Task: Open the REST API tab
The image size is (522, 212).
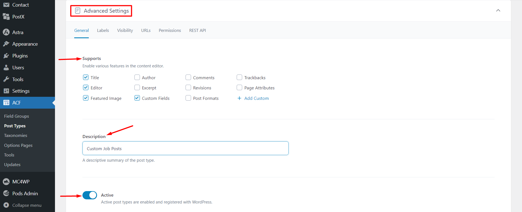Action: (x=197, y=30)
